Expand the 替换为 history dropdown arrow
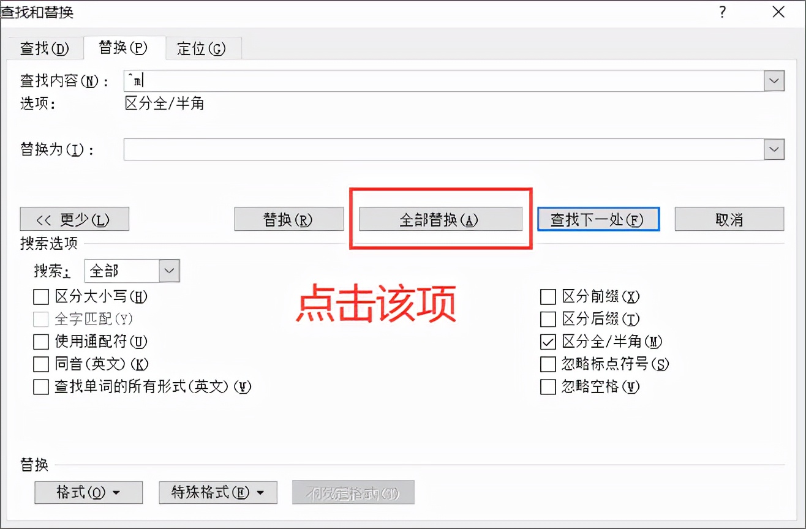 pyautogui.click(x=774, y=149)
